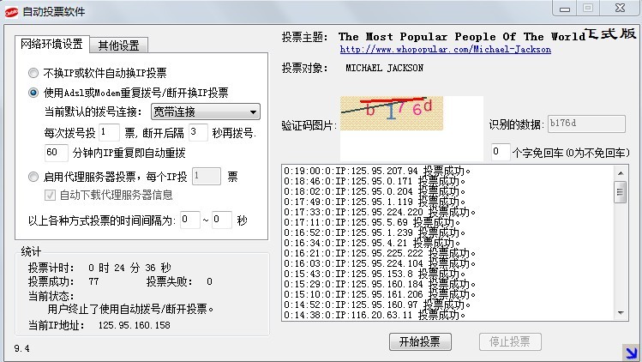Screen dimensions: 642x362
Task: Click the vote log scrollbar up arrow
Action: click(621, 172)
